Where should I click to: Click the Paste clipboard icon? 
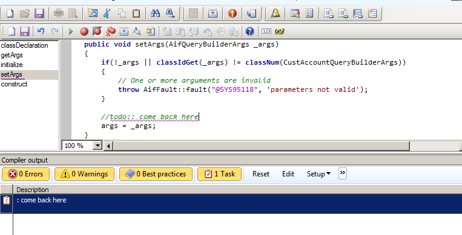[136, 13]
